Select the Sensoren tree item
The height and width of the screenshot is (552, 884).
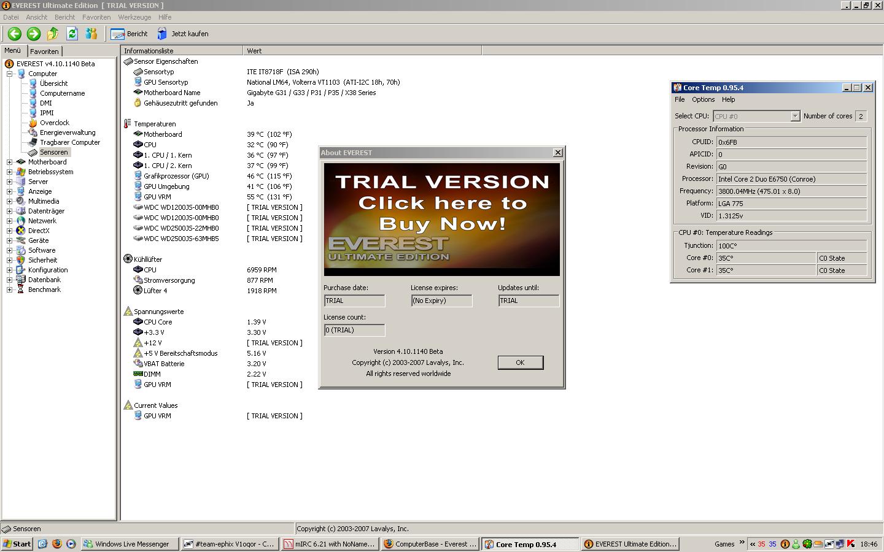53,152
